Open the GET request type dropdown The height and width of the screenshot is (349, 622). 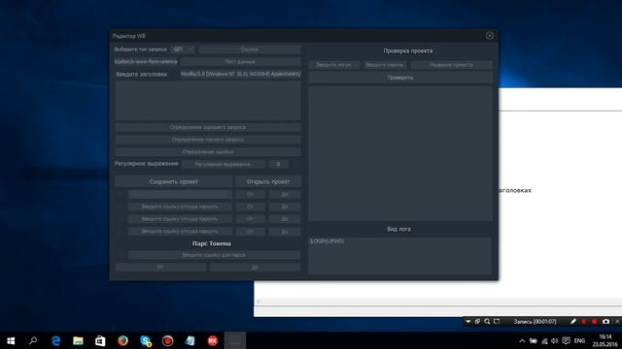(x=183, y=49)
